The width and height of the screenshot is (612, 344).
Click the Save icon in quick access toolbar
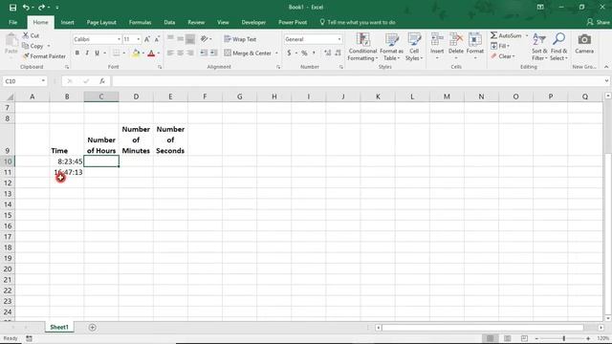click(x=12, y=8)
